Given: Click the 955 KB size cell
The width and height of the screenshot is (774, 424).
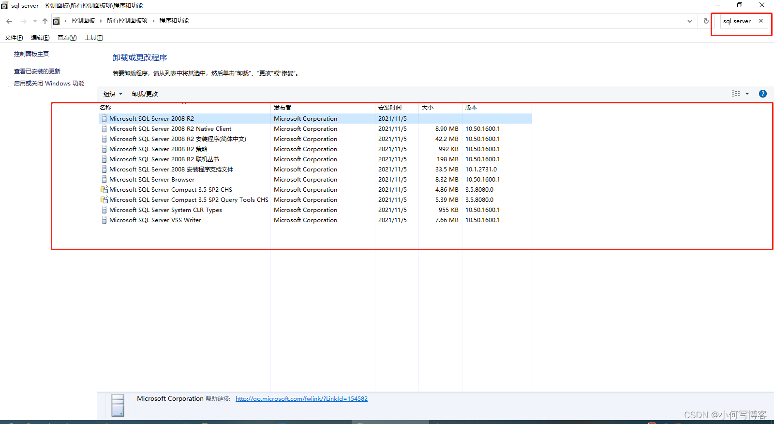Looking at the screenshot, I should pos(448,210).
